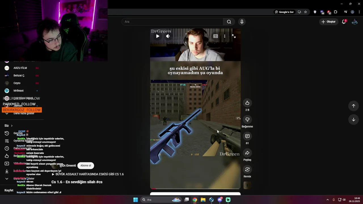Open the BÜYÜK ASSAULT HARİTASINDA linked video

(88, 174)
